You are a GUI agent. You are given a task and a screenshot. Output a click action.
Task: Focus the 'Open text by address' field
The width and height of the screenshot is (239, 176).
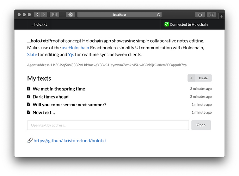coord(108,125)
